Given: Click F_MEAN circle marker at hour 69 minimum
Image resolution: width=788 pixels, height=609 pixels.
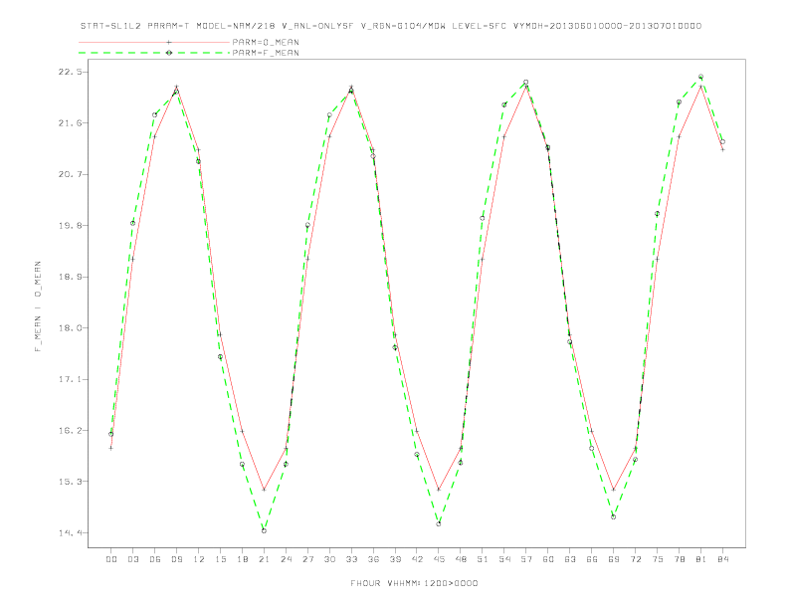Looking at the screenshot, I should click(614, 516).
